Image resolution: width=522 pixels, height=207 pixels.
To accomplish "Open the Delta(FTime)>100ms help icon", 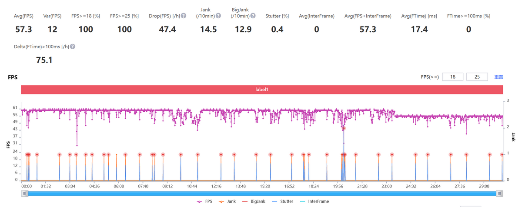I will 73,47.
